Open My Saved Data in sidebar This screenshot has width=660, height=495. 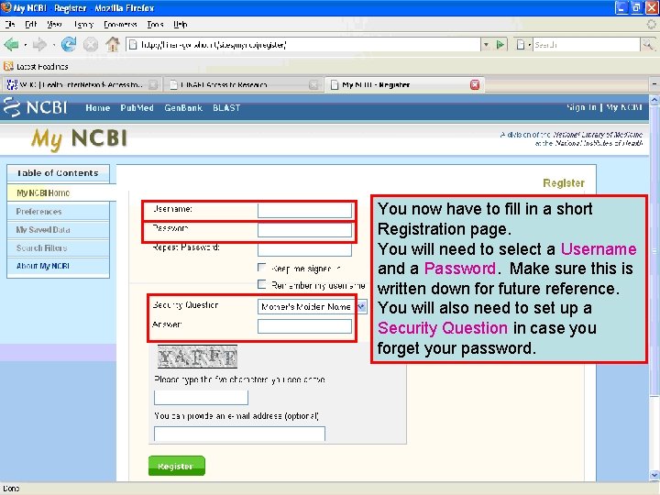(43, 230)
